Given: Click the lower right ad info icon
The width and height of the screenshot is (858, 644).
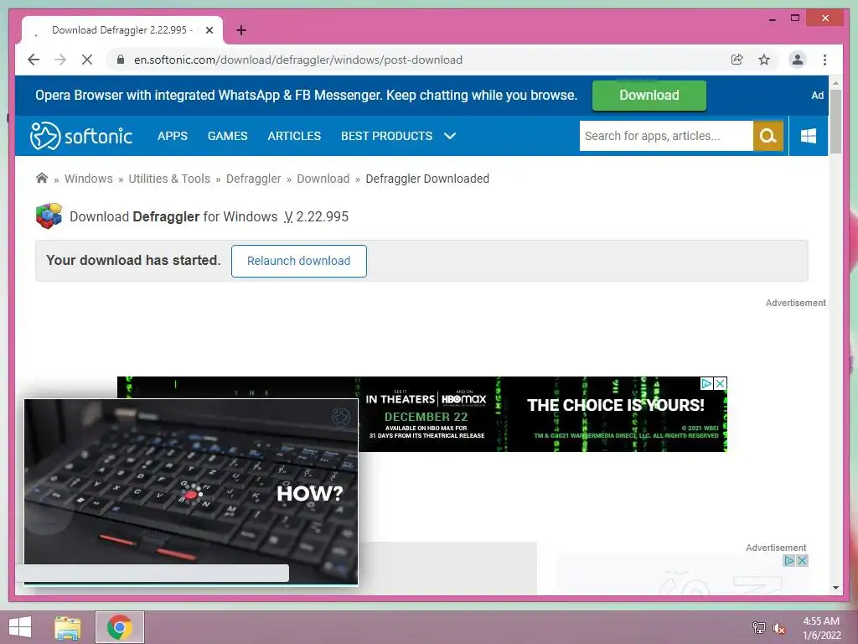Looking at the screenshot, I should point(788,560).
